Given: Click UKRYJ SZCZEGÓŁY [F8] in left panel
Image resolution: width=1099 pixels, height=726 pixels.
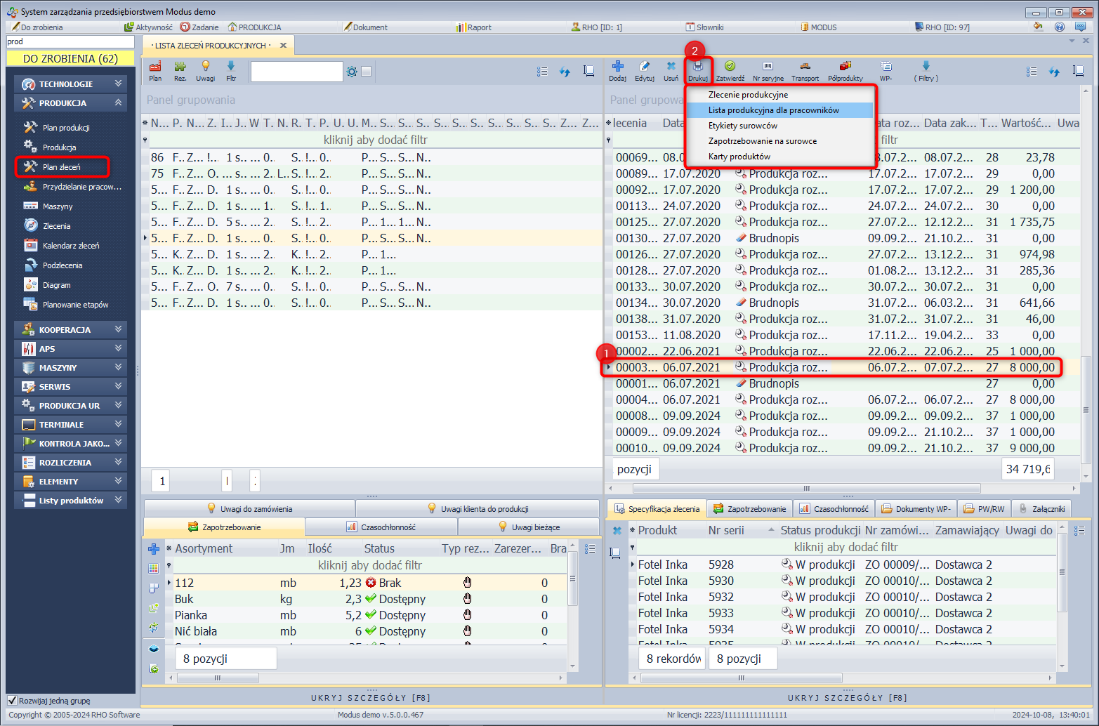Looking at the screenshot, I should [371, 698].
